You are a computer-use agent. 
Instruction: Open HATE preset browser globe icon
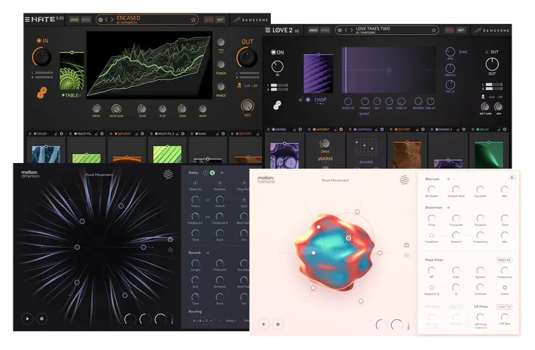point(101,20)
